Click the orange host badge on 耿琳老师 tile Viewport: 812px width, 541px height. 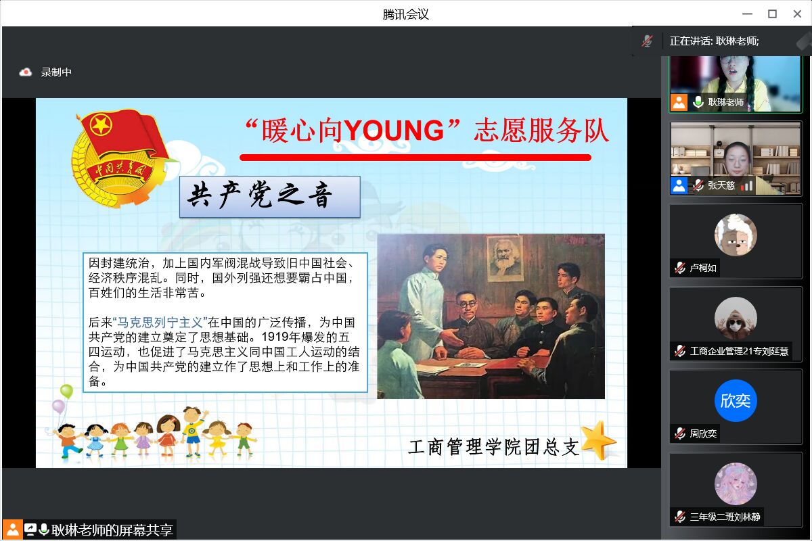point(679,102)
